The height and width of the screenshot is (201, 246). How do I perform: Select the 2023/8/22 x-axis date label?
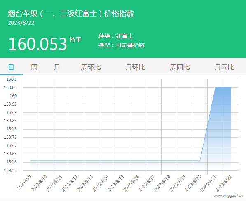click(x=224, y=183)
